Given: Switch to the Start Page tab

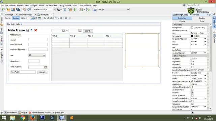Looking at the screenshot, I should 9,14.
